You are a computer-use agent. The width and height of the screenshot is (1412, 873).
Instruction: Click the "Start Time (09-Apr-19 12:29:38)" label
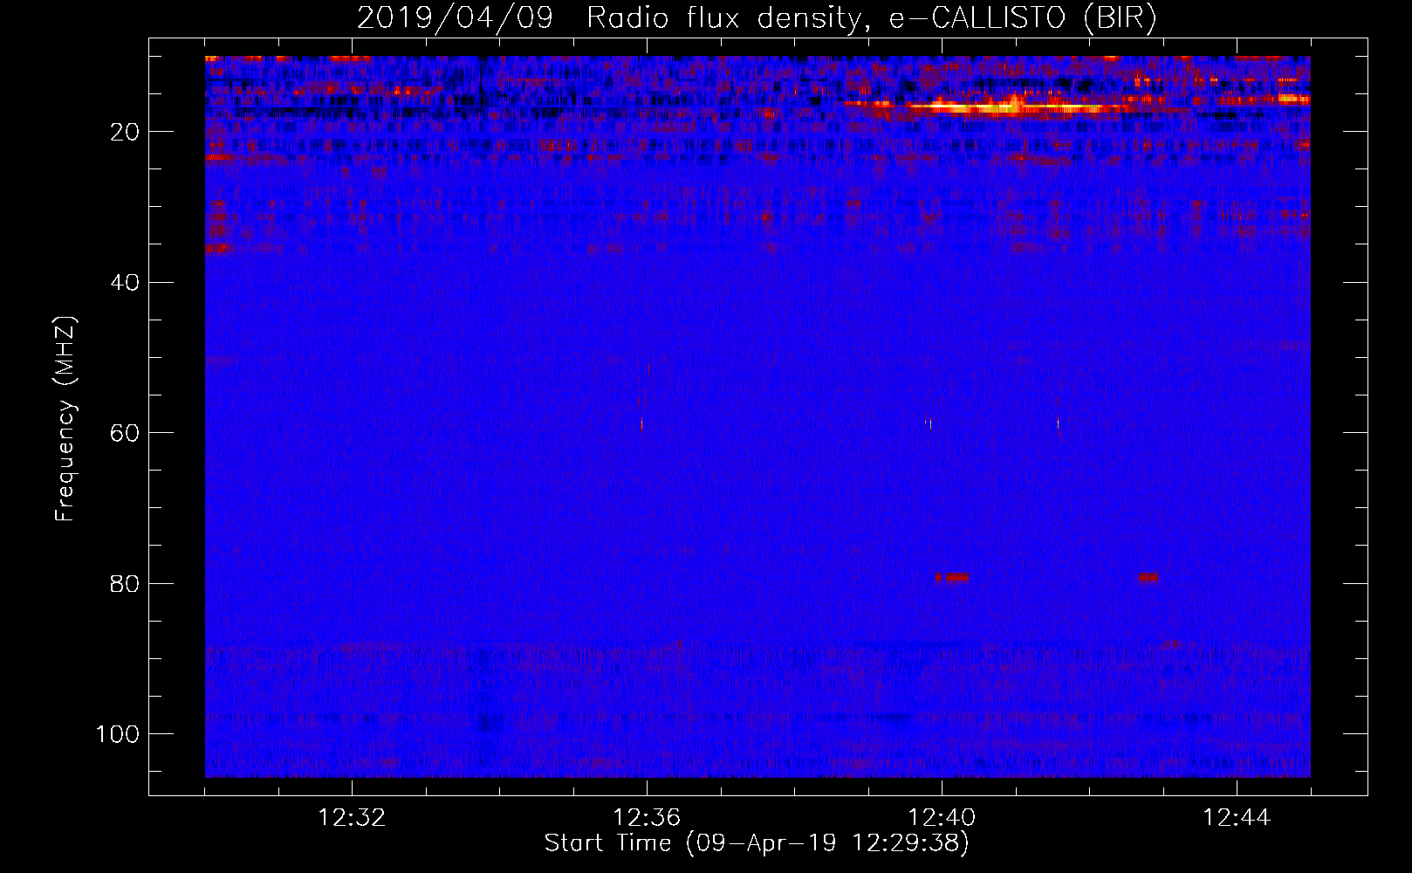click(757, 843)
